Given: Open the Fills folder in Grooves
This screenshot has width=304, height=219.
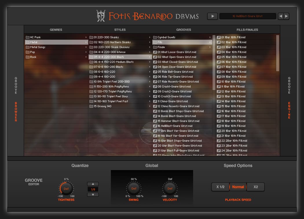Looking at the screenshot, I should click(x=182, y=42).
